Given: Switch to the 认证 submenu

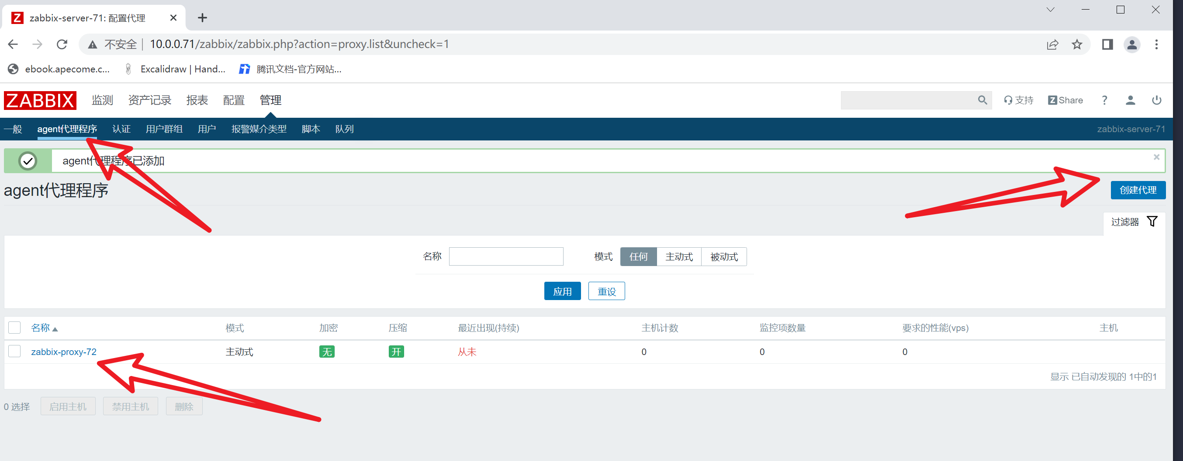Looking at the screenshot, I should point(121,129).
